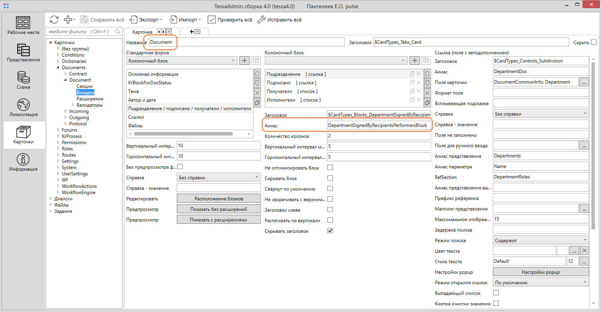This screenshot has height=312, width=602.
Task: Select Секции in the Document tree
Action: pos(84,86)
